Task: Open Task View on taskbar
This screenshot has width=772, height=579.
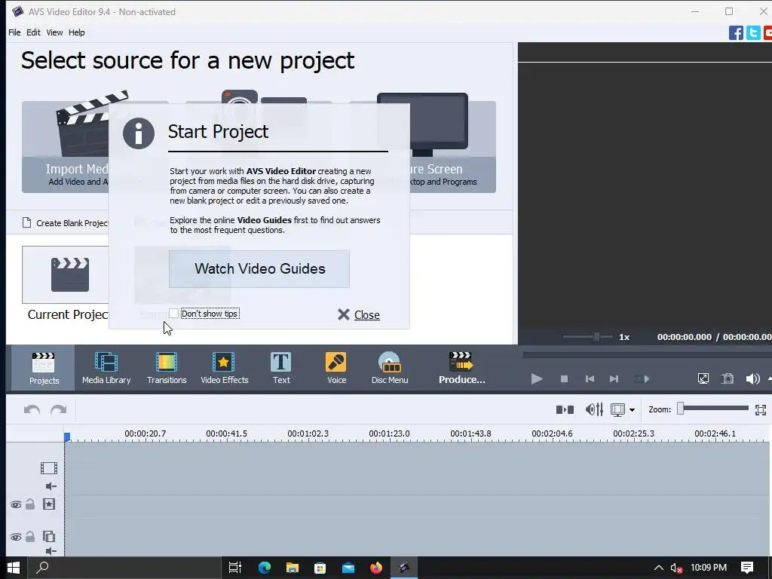Action: (x=235, y=568)
